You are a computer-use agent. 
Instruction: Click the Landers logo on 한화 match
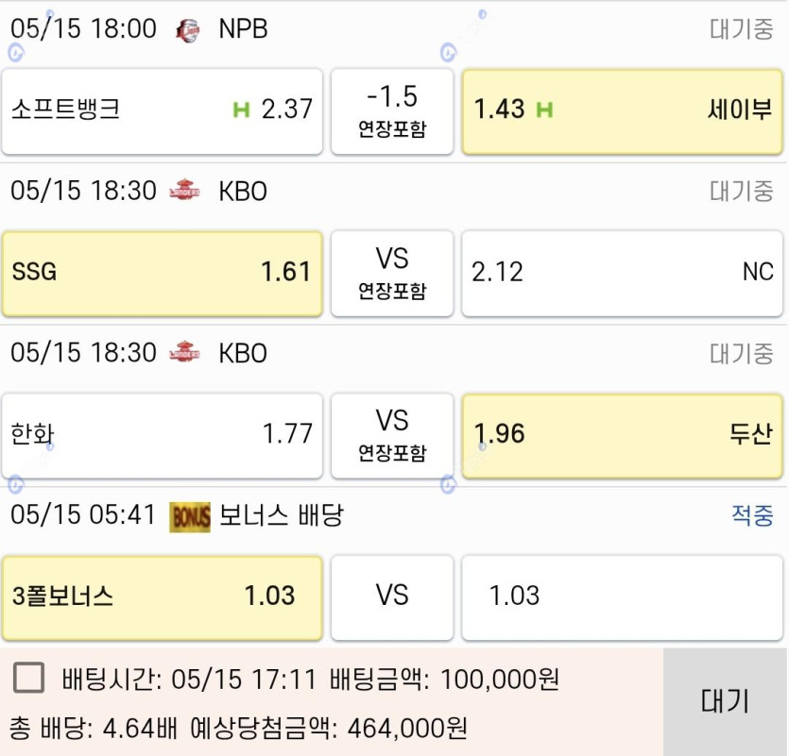184,352
